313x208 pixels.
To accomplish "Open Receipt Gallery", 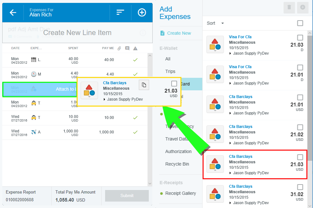I will pos(180,193).
